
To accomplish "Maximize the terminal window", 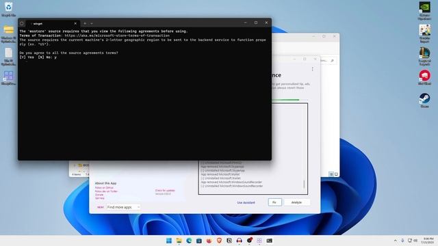I will coord(255,23).
